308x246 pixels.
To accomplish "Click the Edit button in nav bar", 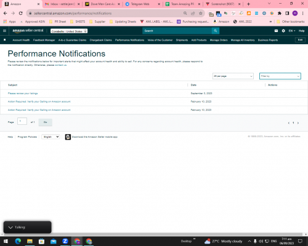I will pos(300,40).
